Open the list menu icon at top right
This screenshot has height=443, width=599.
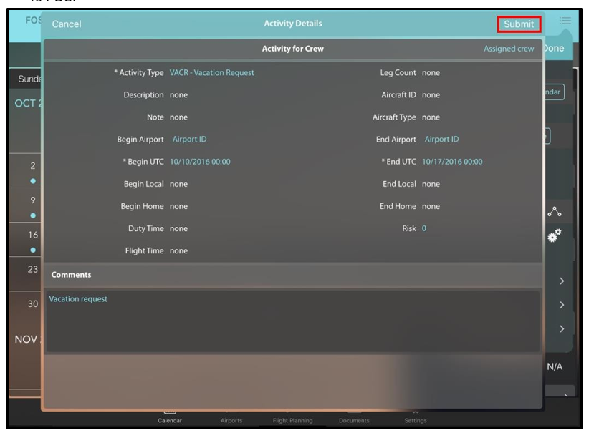coord(565,22)
